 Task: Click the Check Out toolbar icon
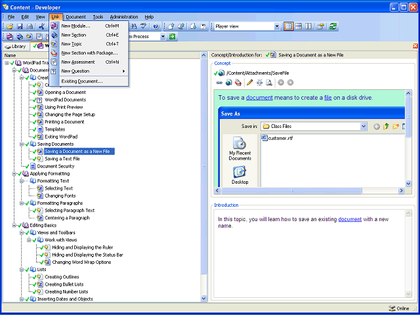194,26
